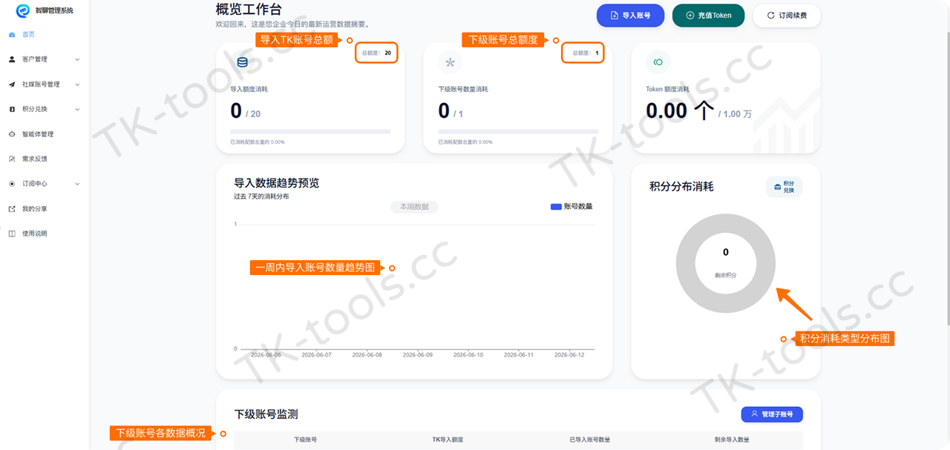The image size is (950, 450).
Task: Click the 2026-06-09 date on chart axis
Action: [418, 355]
